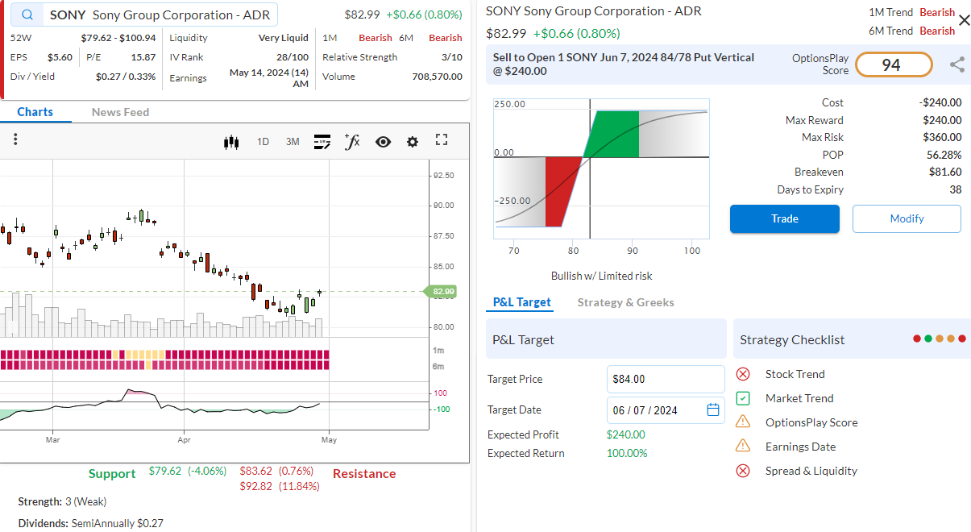
Task: Click the 6m trend color strip
Action: [164, 364]
